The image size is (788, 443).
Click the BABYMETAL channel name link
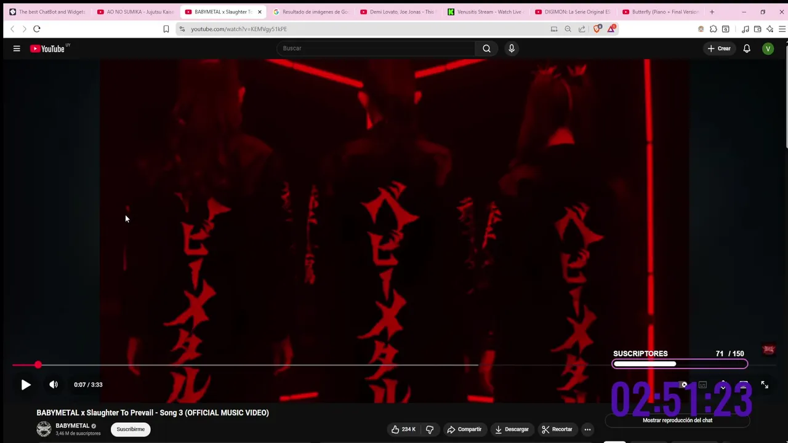click(x=72, y=426)
